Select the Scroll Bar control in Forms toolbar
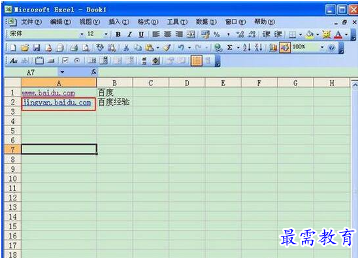This screenshot has height=258, width=360. pos(144,61)
